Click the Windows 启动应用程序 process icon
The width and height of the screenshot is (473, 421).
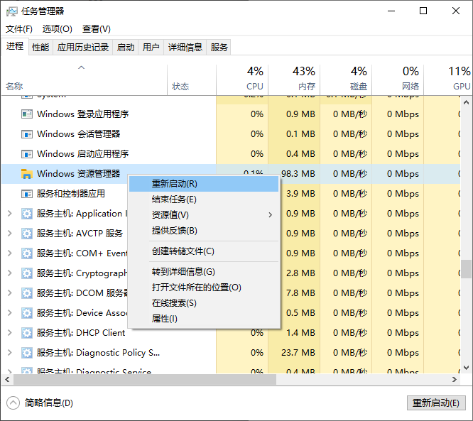coord(27,154)
